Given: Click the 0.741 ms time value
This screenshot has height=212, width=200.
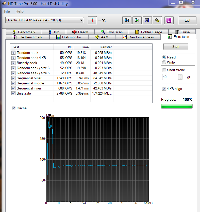Looking at the screenshot, I should click(x=82, y=78).
